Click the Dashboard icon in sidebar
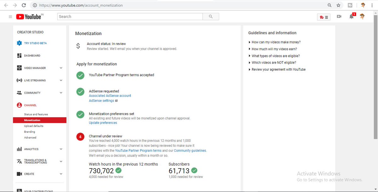This screenshot has width=378, height=192. click(x=19, y=56)
